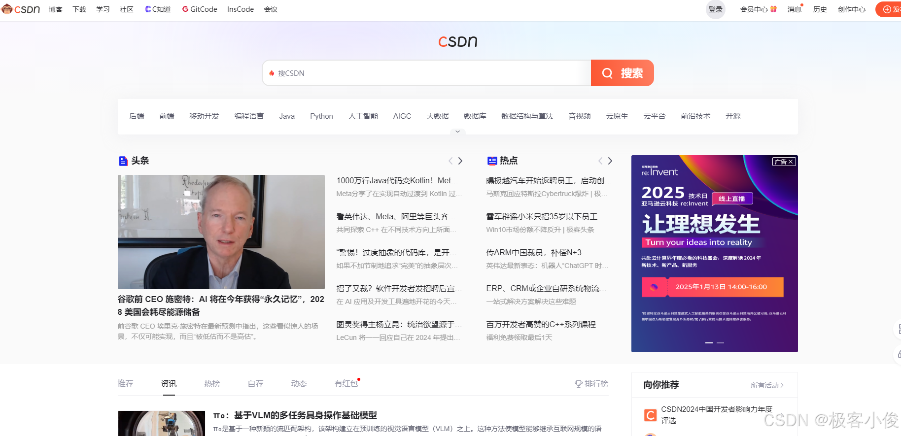This screenshot has height=436, width=901.
Task: Click the flame icon inside search box
Action: [x=272, y=73]
